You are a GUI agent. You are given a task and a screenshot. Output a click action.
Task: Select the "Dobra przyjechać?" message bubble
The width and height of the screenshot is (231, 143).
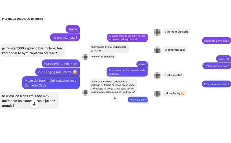pos(217,66)
